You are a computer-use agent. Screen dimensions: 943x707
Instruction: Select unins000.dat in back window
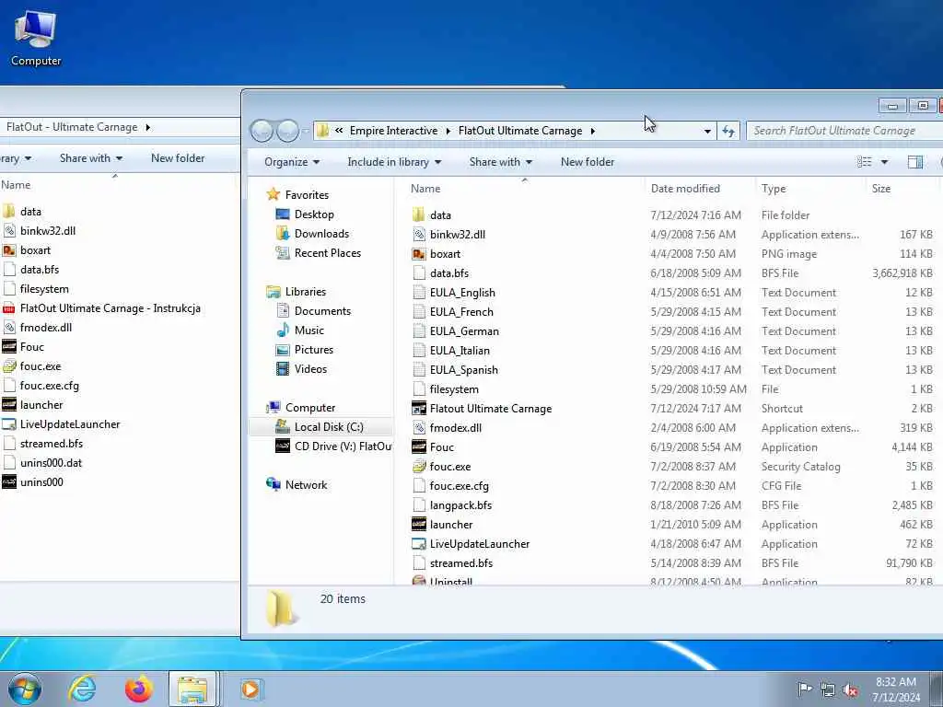point(51,463)
